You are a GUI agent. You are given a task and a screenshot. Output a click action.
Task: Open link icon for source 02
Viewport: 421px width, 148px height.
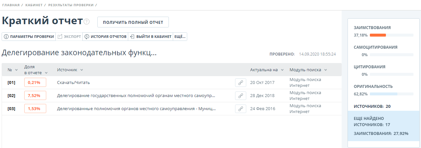point(240,96)
